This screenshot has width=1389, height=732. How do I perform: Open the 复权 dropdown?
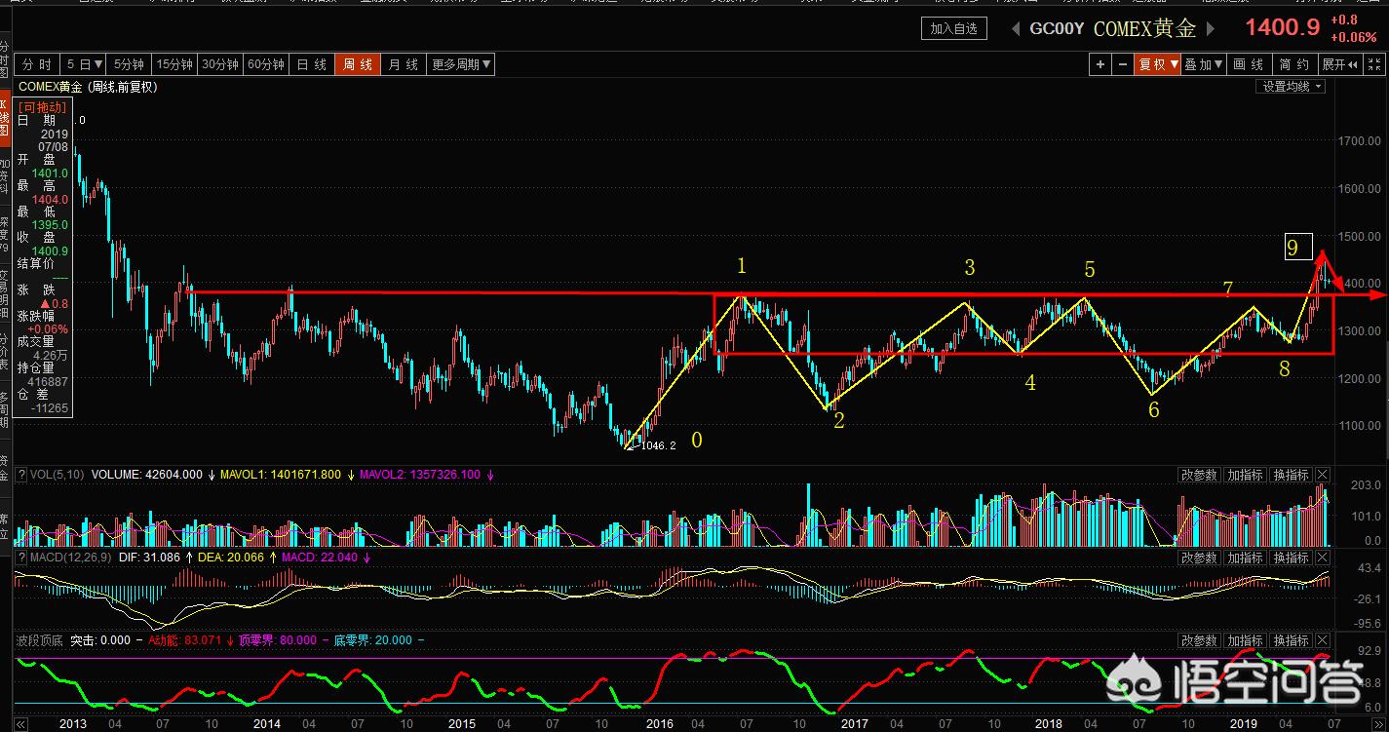coord(1157,64)
